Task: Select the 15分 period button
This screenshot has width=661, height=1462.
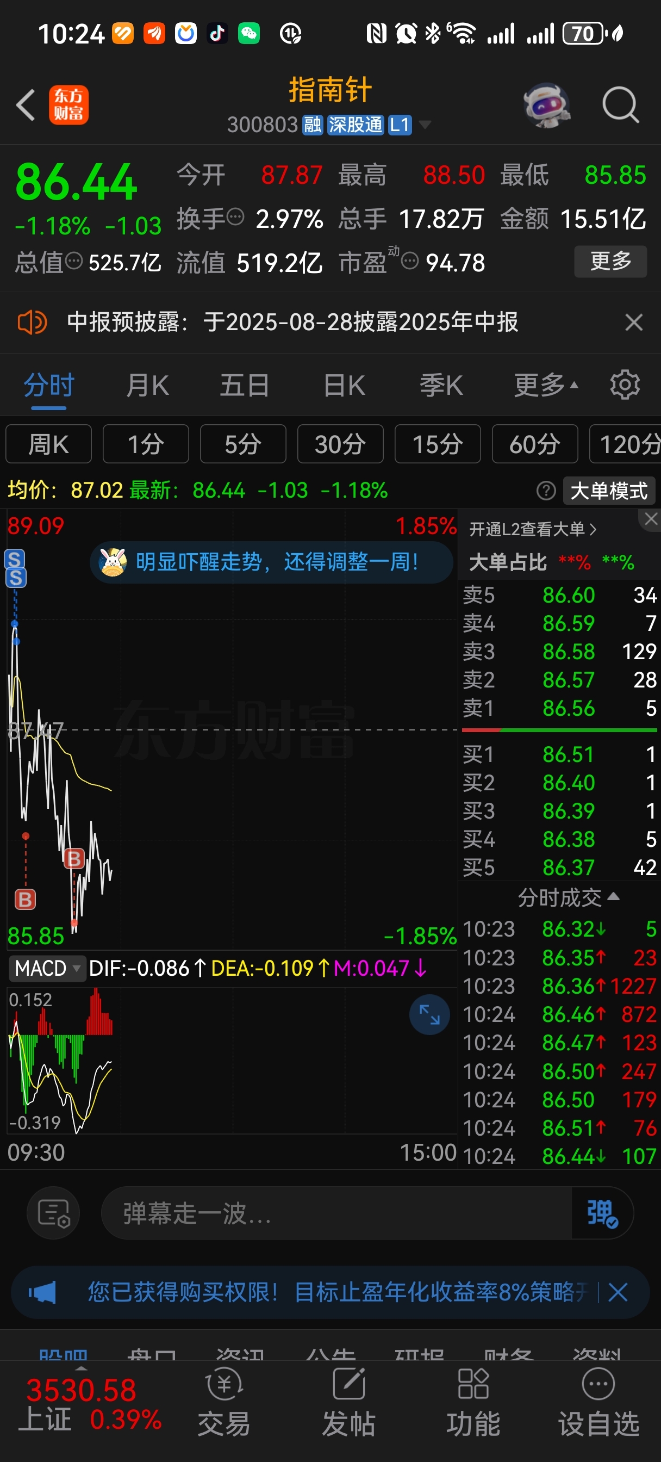Action: click(438, 444)
